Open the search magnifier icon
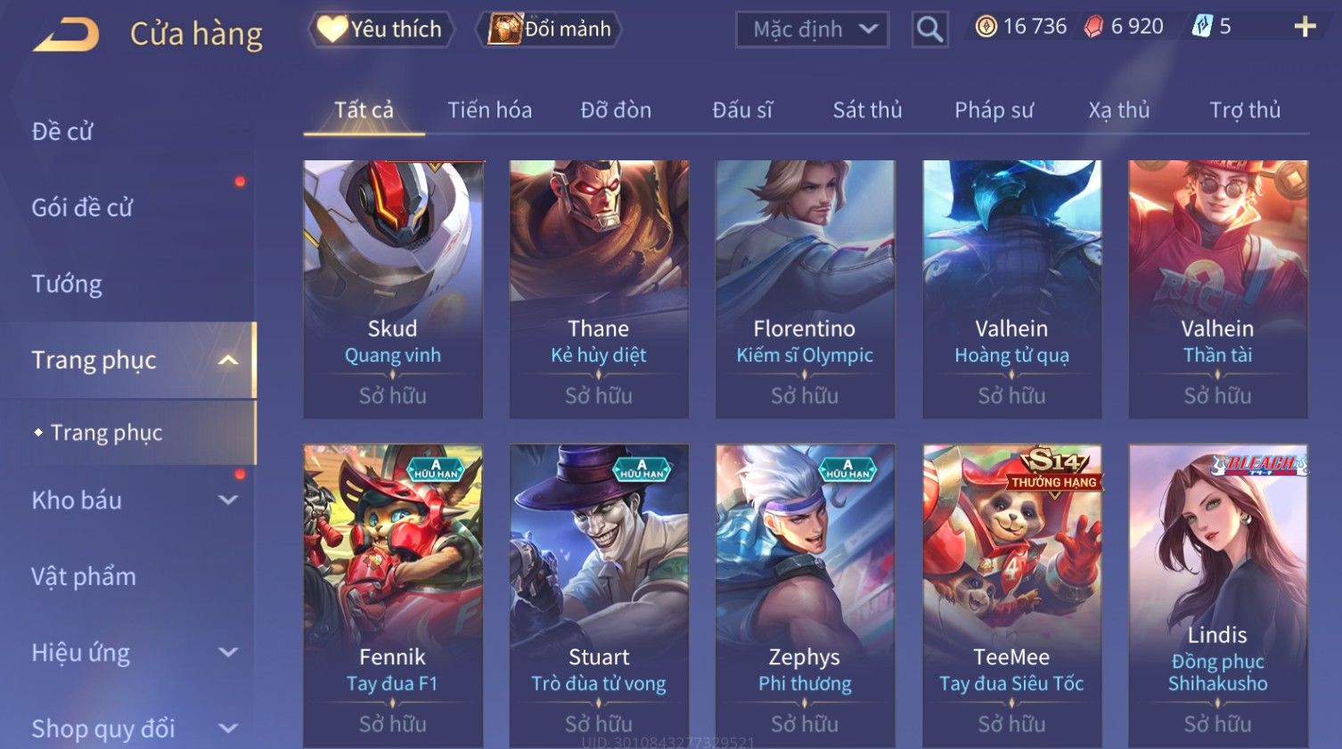1342x749 pixels. click(929, 29)
